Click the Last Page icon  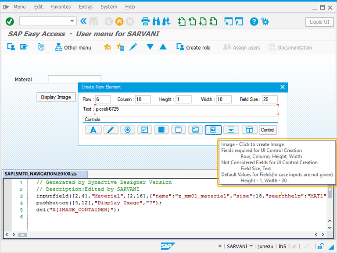[213, 21]
